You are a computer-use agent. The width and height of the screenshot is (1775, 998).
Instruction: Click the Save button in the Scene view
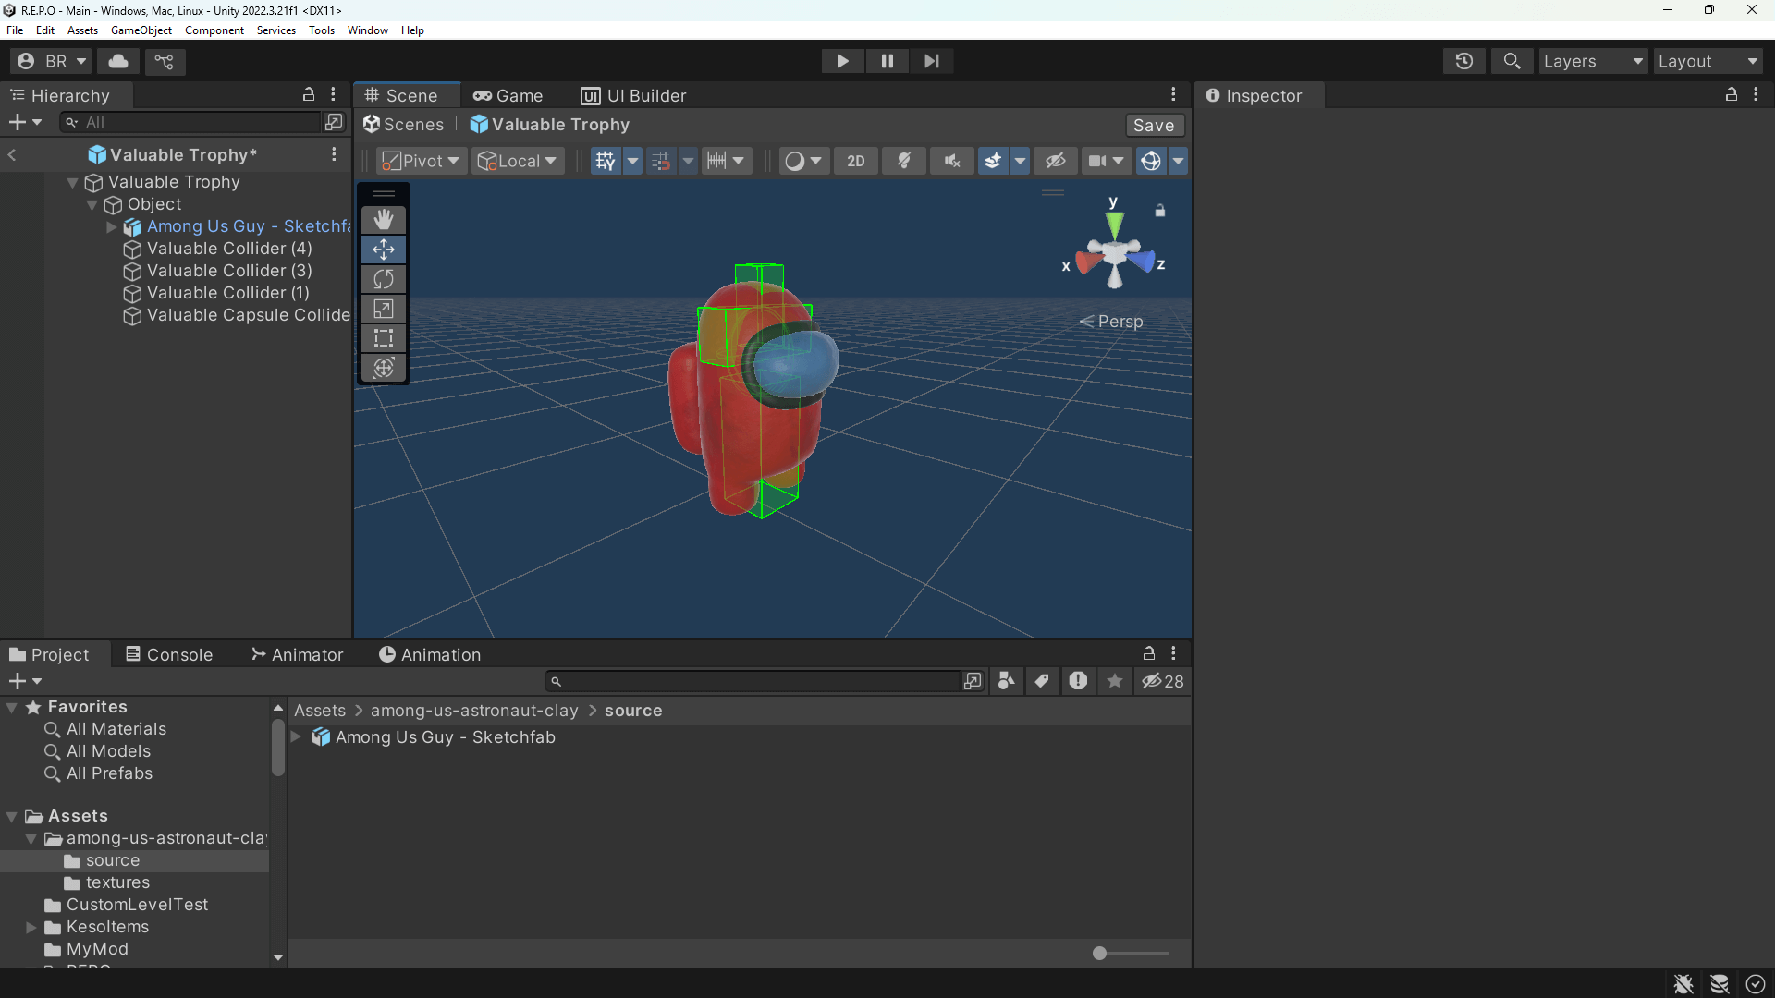(1154, 125)
